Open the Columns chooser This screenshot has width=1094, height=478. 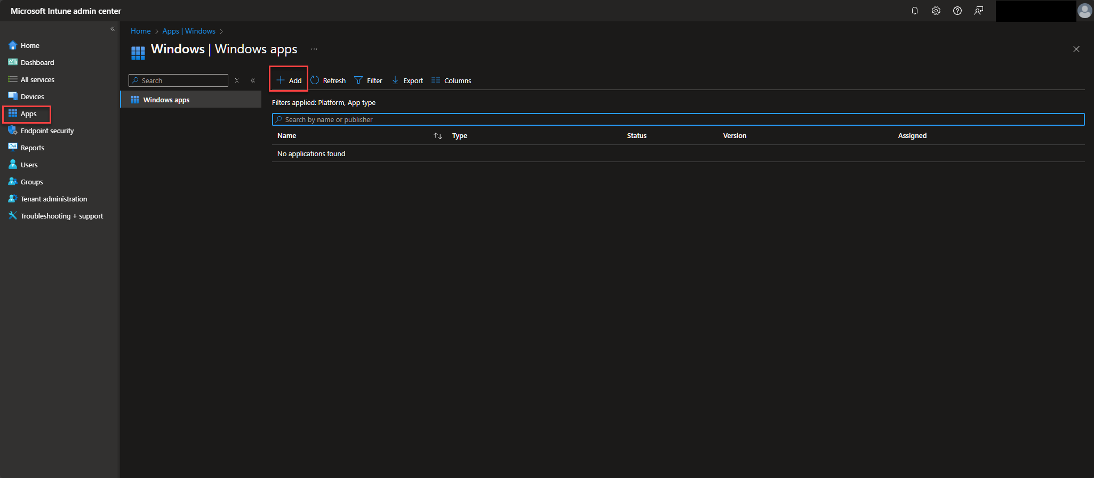click(451, 80)
